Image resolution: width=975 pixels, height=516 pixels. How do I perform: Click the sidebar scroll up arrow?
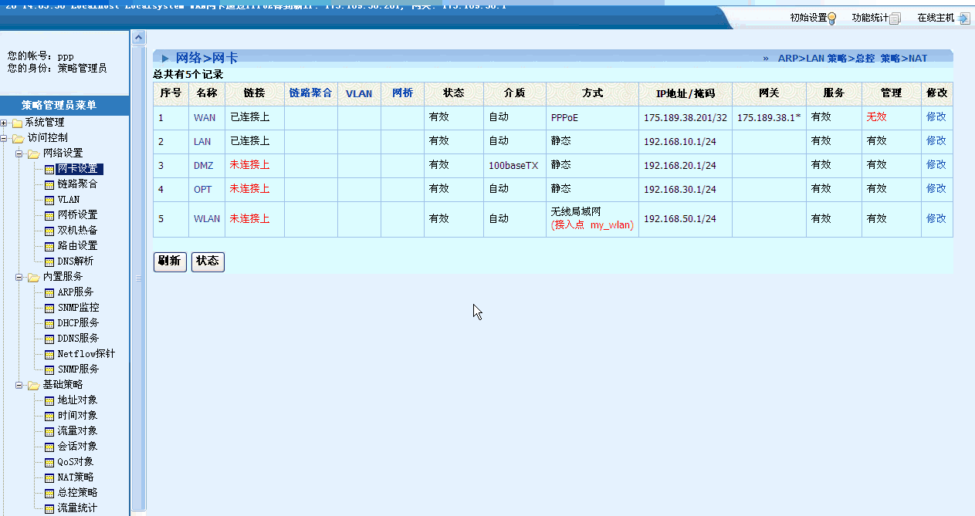click(138, 37)
